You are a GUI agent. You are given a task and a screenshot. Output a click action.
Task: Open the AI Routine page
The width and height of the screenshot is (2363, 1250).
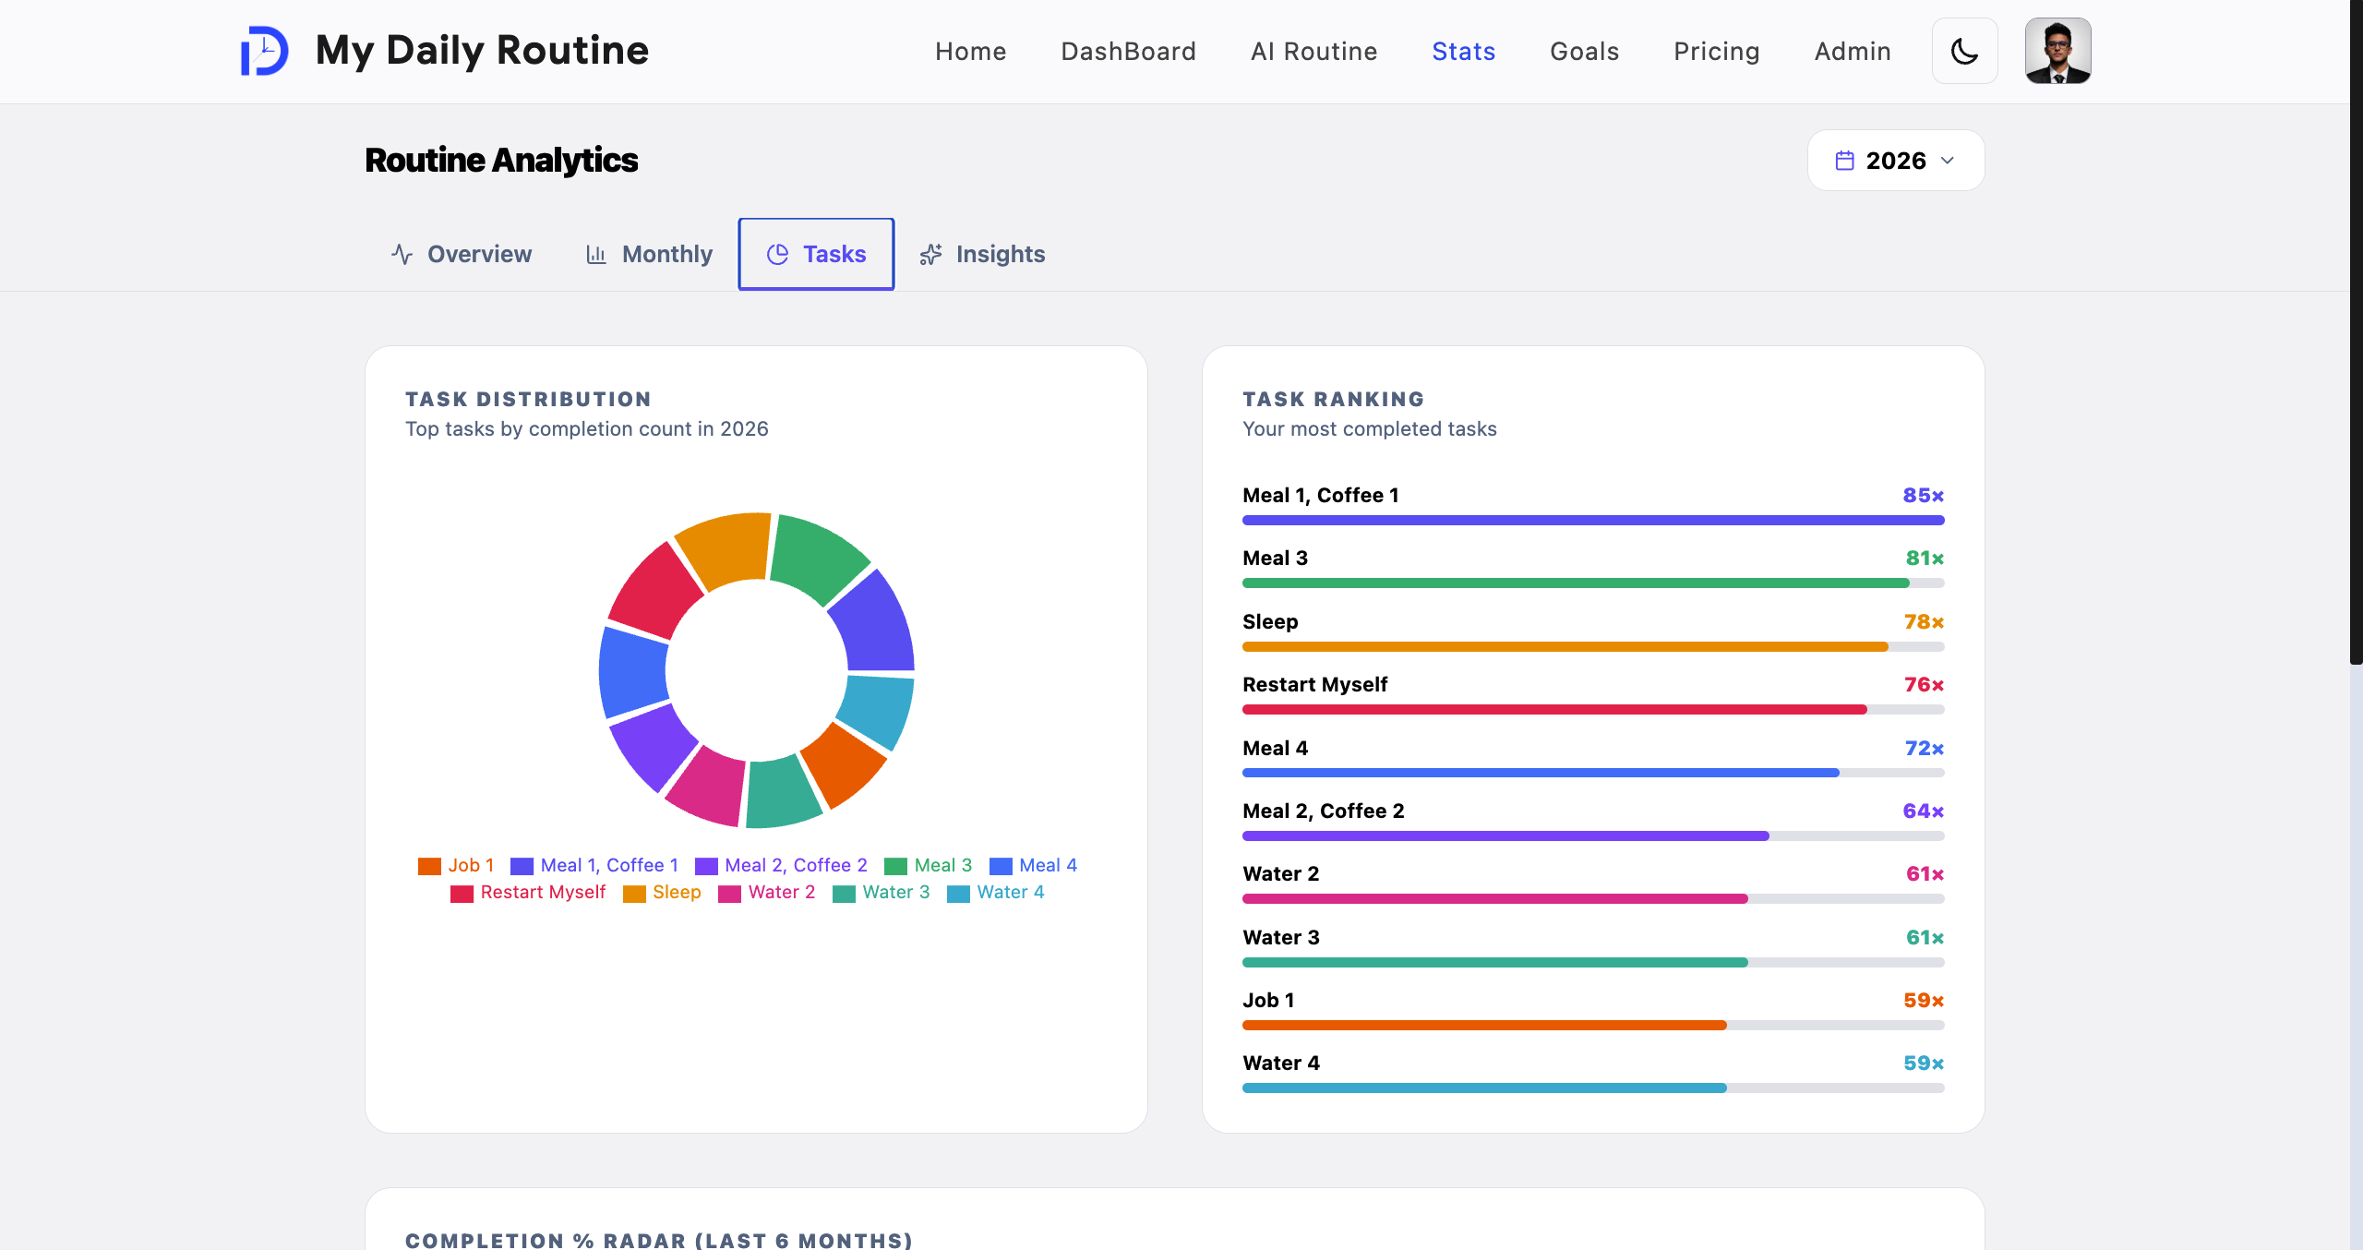click(x=1313, y=52)
